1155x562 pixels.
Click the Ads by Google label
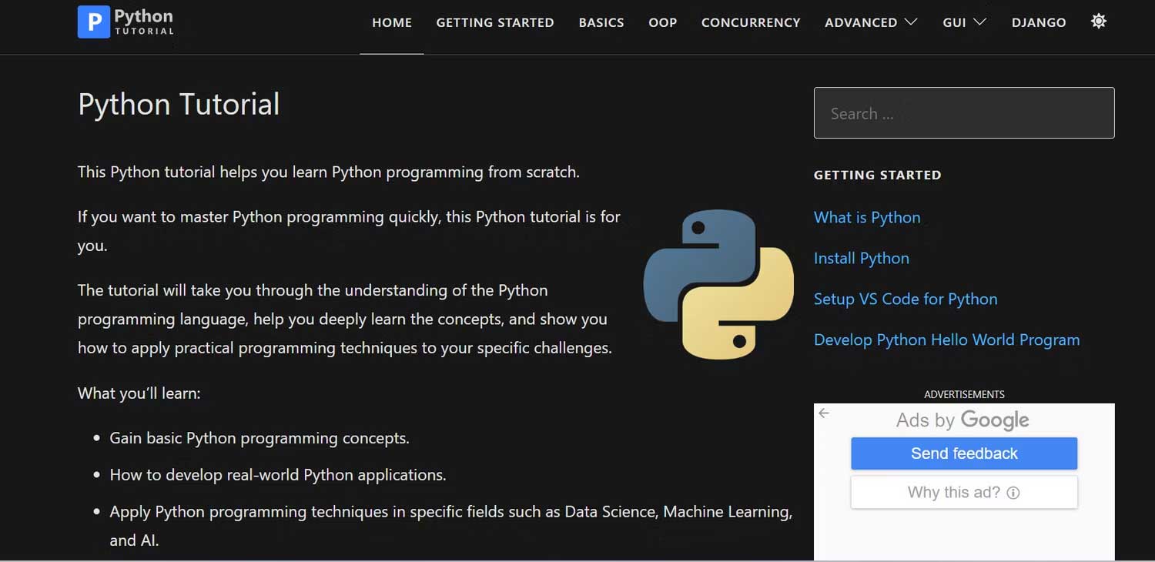962,420
